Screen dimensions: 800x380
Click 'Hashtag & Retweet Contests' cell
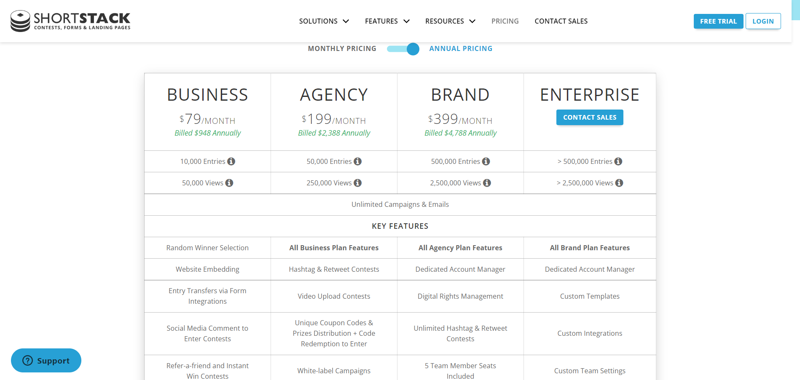[x=334, y=269]
